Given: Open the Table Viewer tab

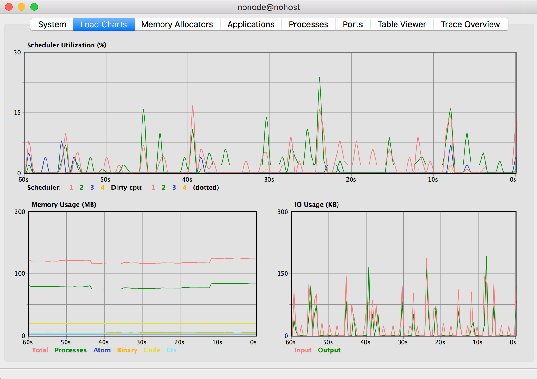Looking at the screenshot, I should coord(402,24).
